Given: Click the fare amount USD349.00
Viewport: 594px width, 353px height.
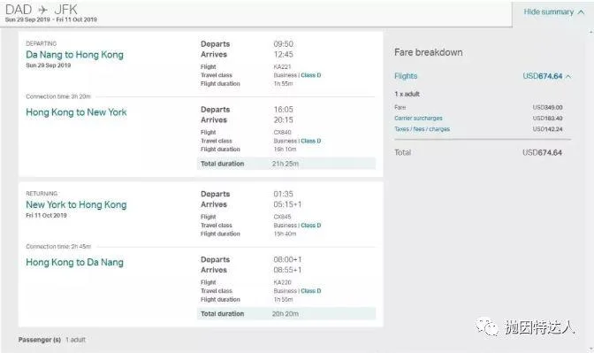Looking at the screenshot, I should 547,108.
